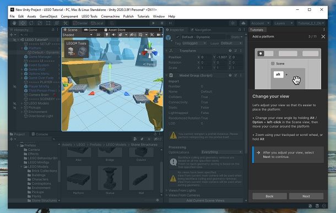This screenshot has height=213, width=336.
Task: Open the Cinemachine menu
Action: 110,17
